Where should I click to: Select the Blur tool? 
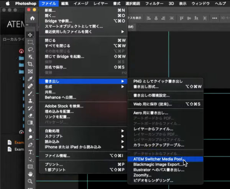pyautogui.click(x=30, y=130)
